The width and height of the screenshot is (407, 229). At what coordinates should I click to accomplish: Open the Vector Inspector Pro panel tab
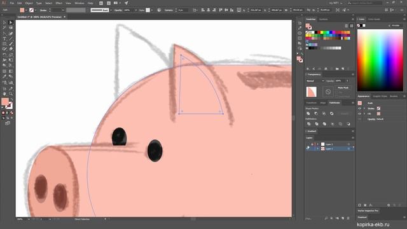pos(368,211)
